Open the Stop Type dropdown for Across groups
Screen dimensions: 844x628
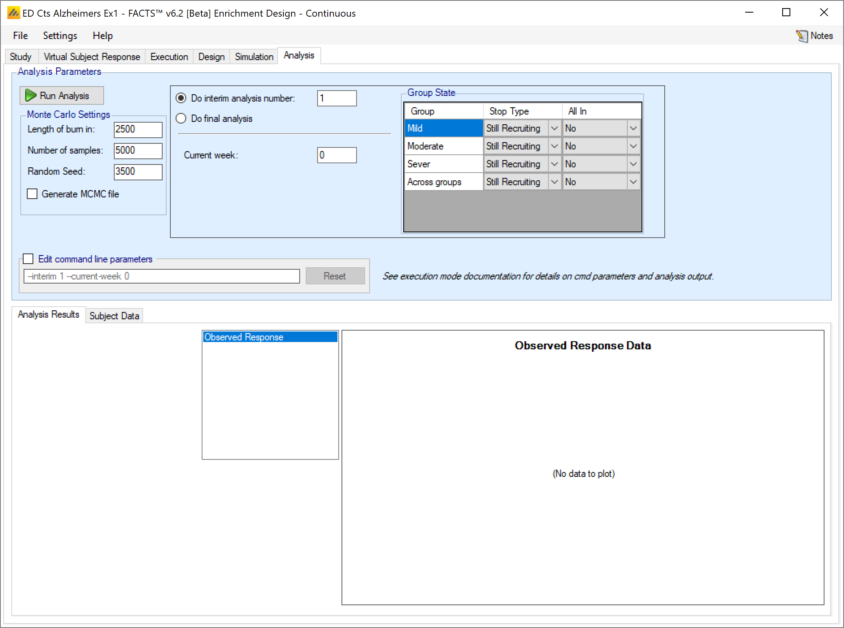554,182
